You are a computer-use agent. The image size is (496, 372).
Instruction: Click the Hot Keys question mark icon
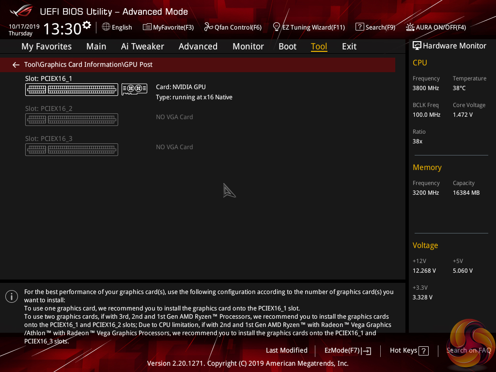coord(423,351)
